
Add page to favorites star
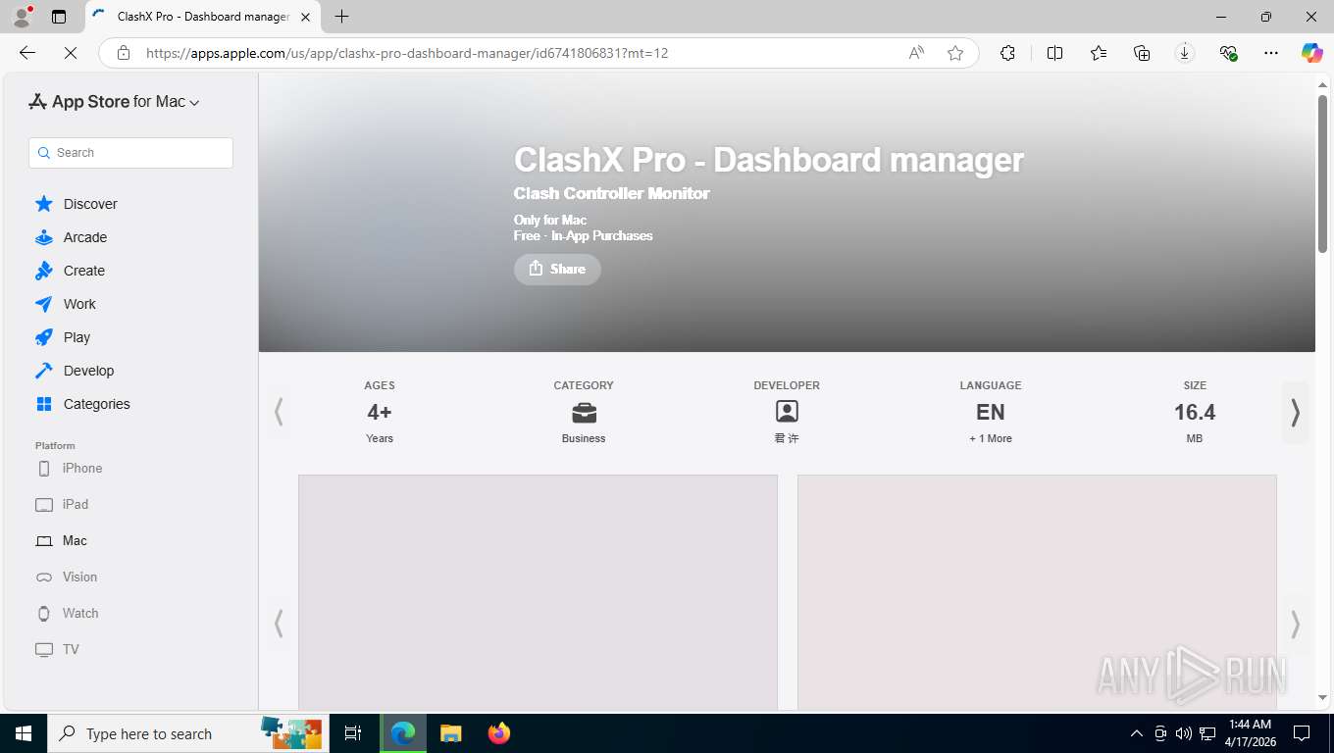[x=955, y=53]
